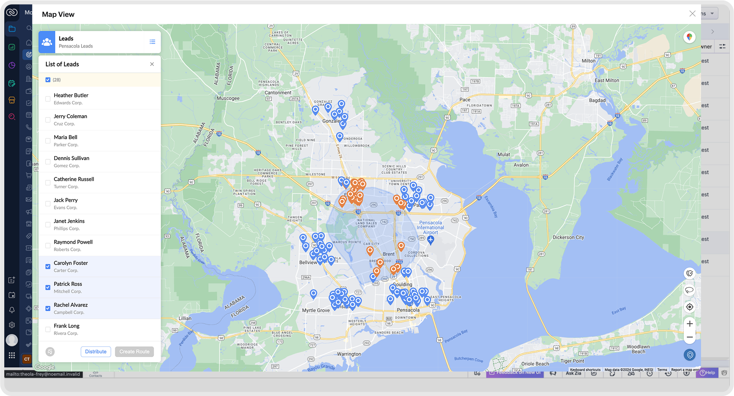
Task: Click the user profile avatar
Action: pos(12,340)
